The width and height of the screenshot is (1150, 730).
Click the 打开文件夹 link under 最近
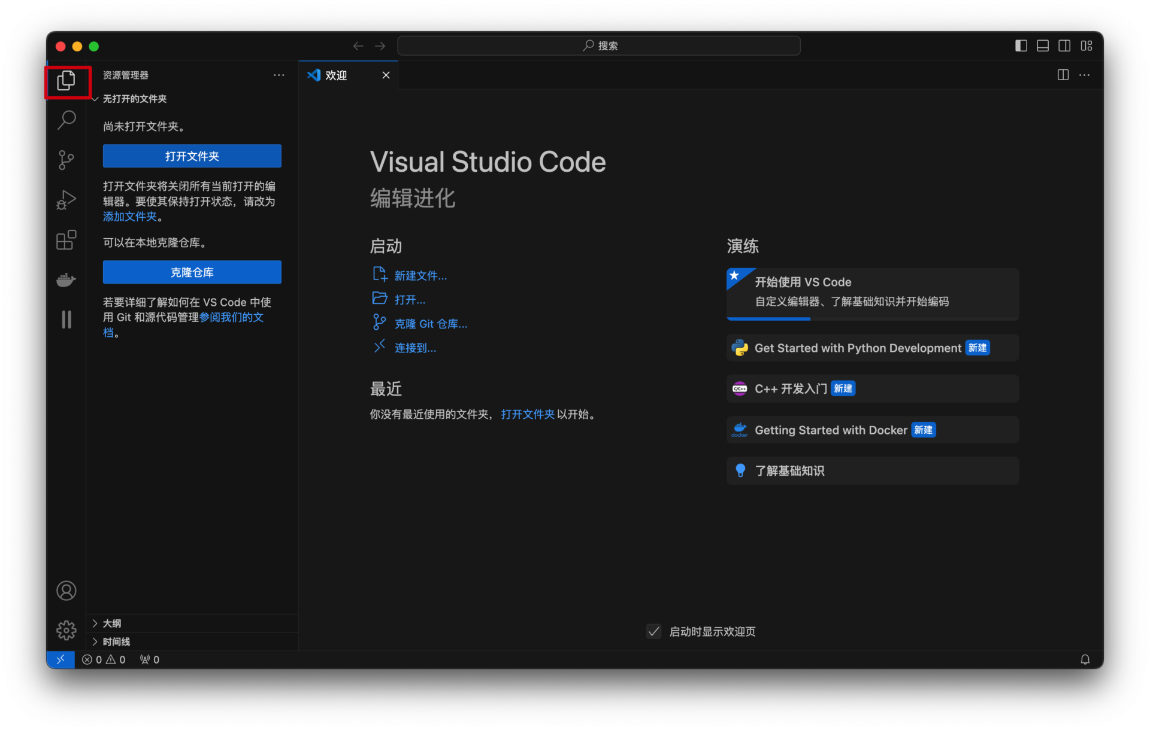click(x=528, y=414)
